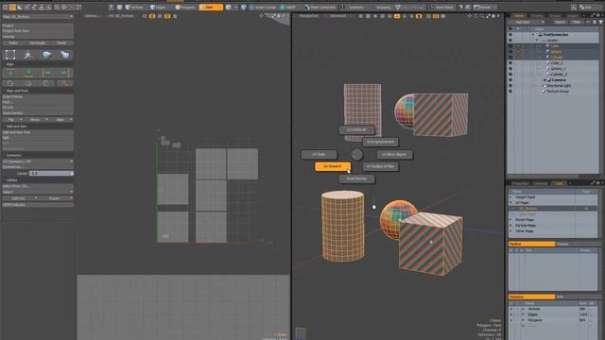Click the Orient Pieces button
Viewport: 605px width, 340px height.
point(38,96)
